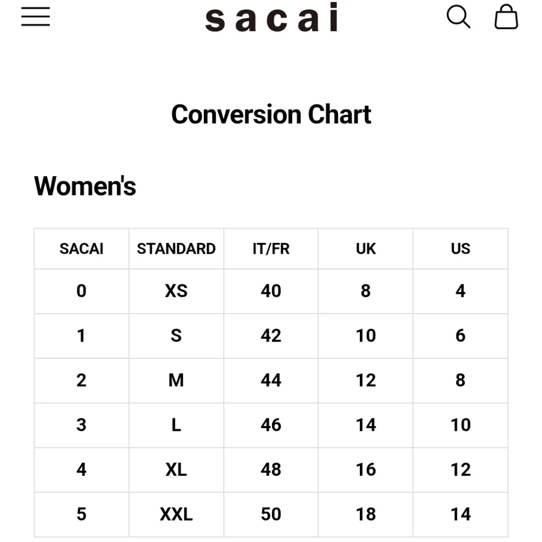Open the shopping bag icon
542x542 pixels.
pos(506,17)
